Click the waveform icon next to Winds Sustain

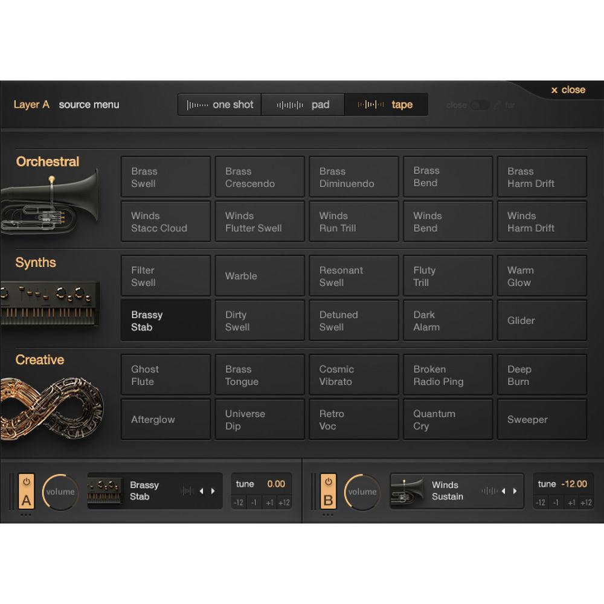489,491
